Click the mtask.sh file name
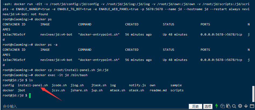 point(118,90)
